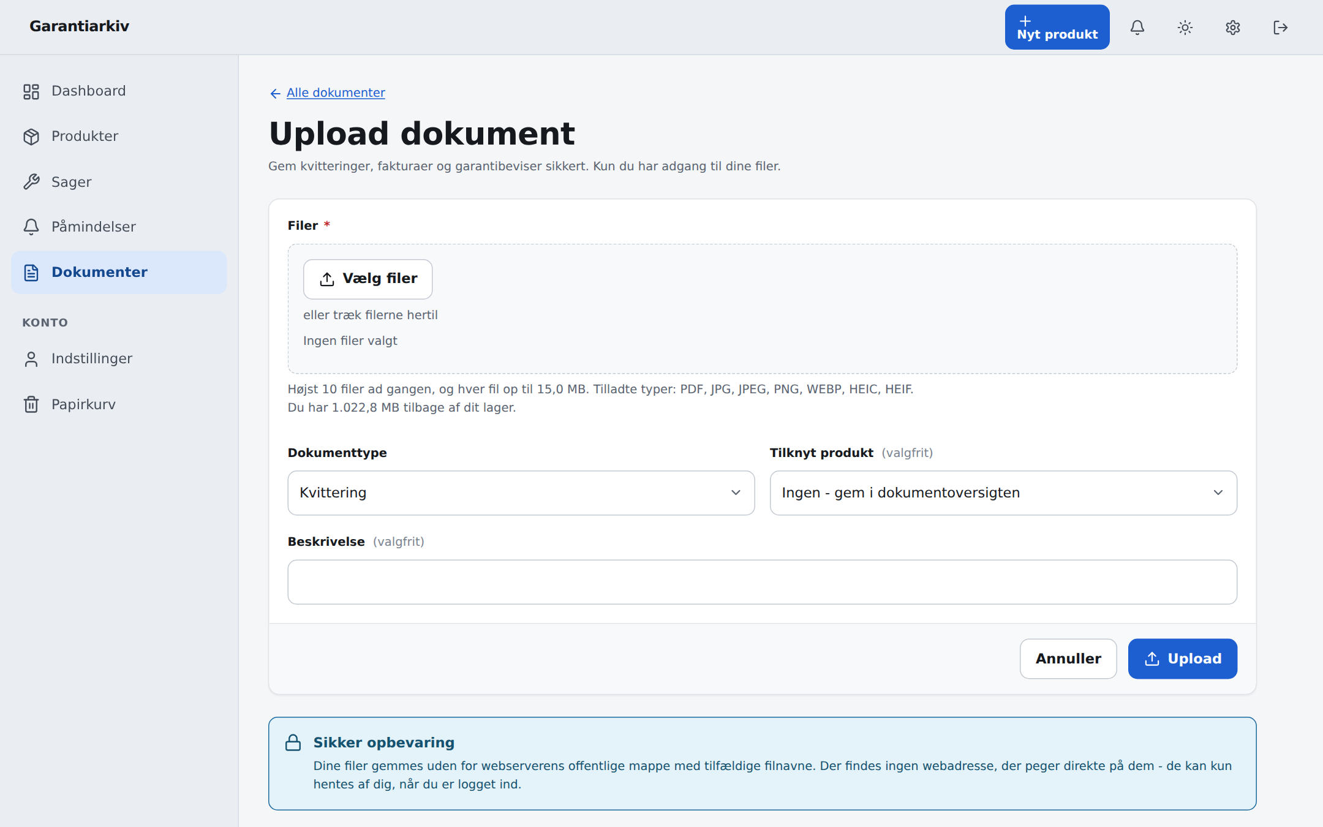Click chevron arrow of Kvittering select

point(736,493)
